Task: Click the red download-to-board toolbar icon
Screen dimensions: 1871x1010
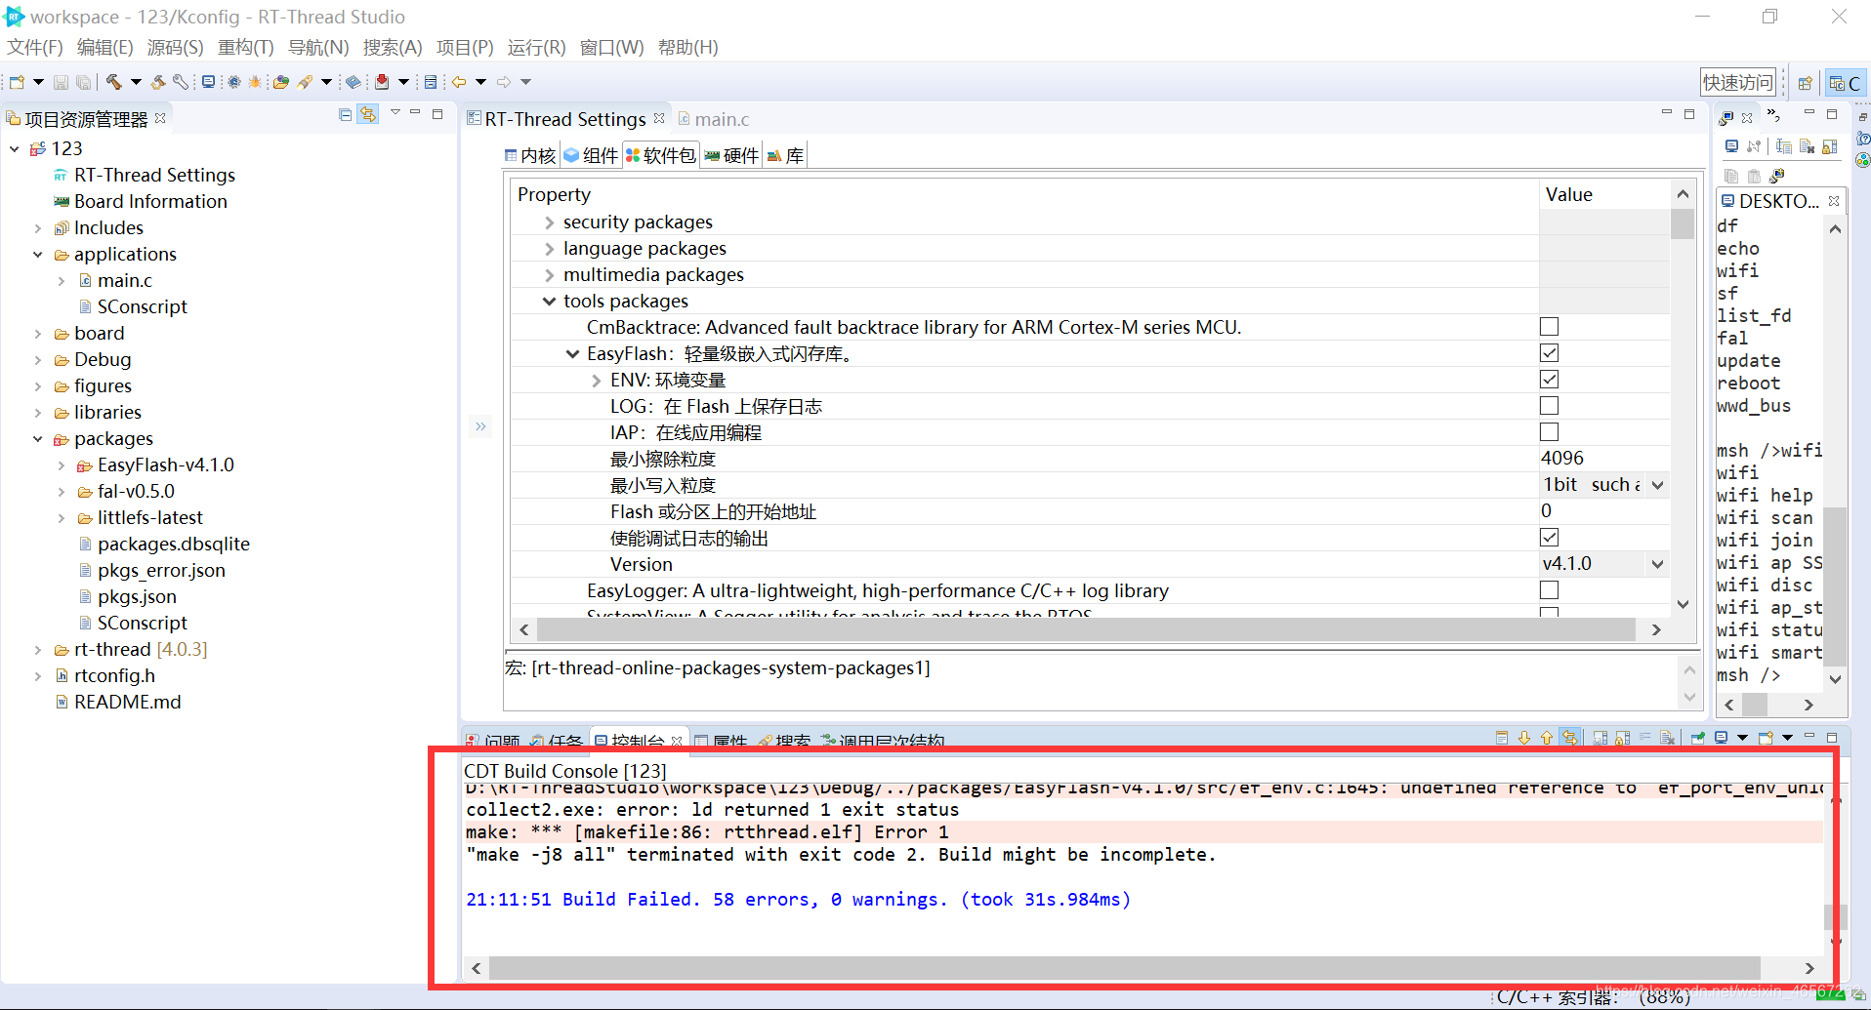Action: pos(382,82)
